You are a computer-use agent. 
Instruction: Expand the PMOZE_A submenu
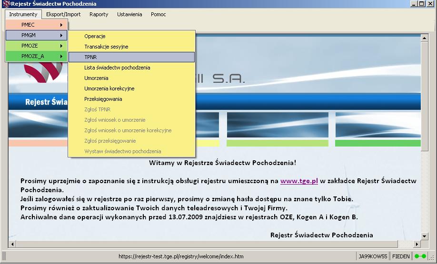36,56
